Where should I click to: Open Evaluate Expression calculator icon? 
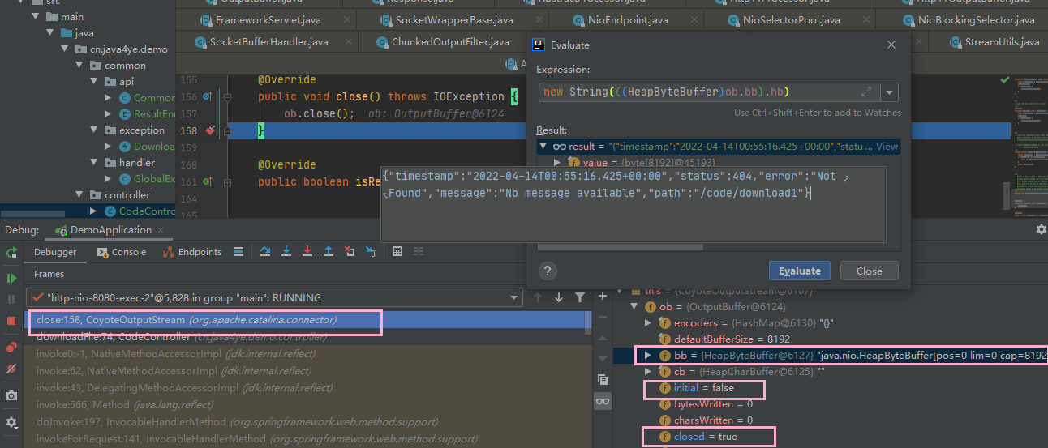(397, 252)
